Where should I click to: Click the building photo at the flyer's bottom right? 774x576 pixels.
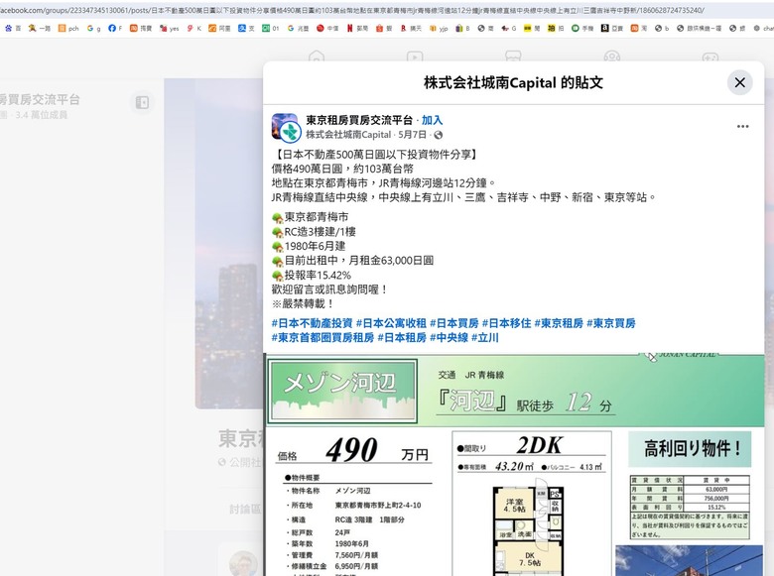(689, 561)
